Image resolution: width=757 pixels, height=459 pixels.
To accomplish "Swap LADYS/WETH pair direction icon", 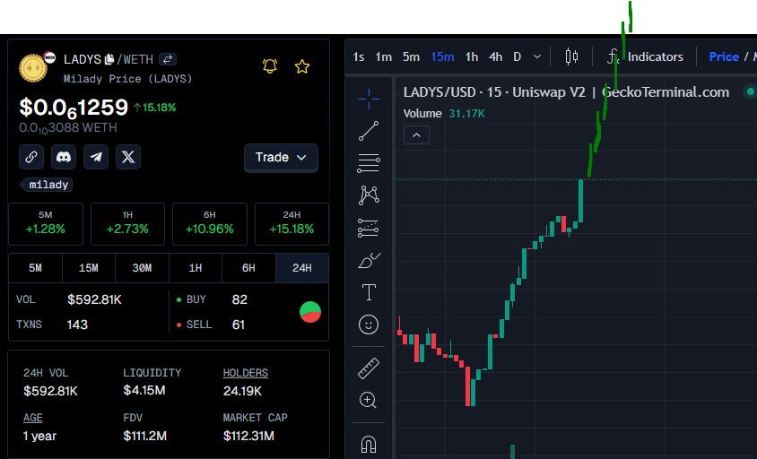I will point(168,59).
